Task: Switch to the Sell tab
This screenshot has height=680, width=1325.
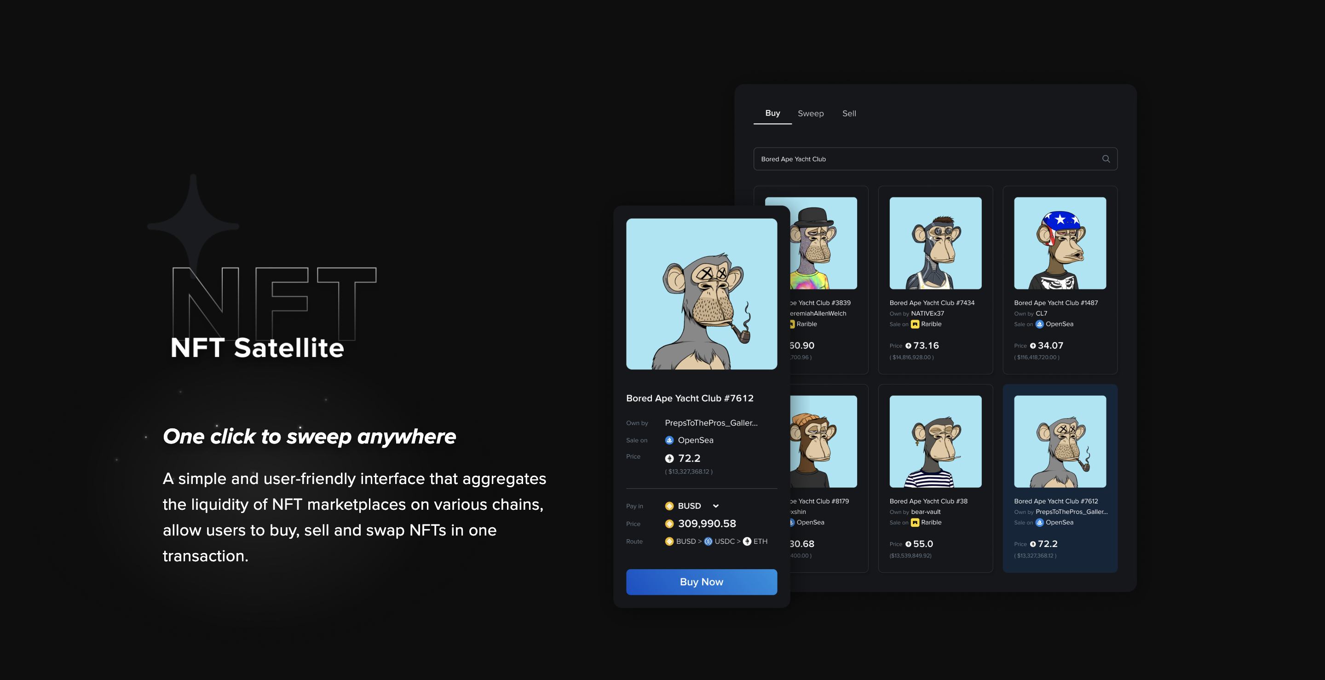Action: (x=849, y=114)
